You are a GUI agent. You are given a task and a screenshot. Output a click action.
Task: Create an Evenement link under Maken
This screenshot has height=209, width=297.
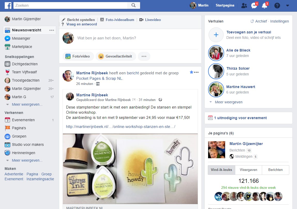pos(14,179)
